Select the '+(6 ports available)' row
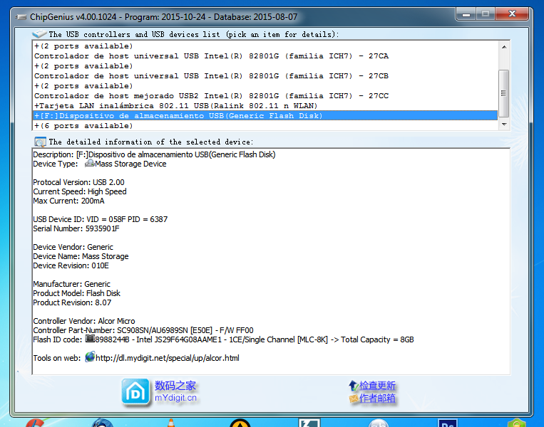 (x=265, y=126)
